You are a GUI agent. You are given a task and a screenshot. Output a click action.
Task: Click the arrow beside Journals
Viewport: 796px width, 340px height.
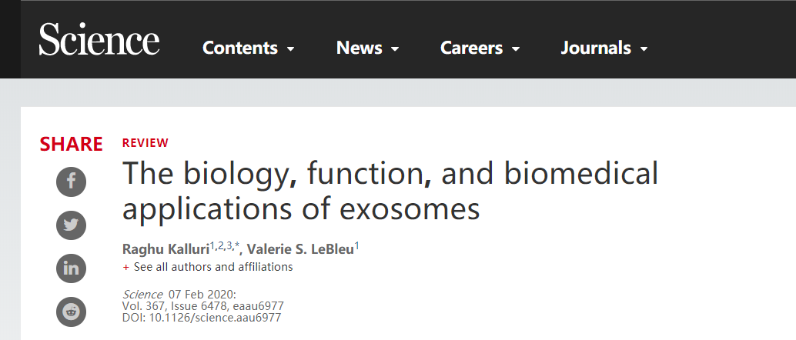click(644, 49)
